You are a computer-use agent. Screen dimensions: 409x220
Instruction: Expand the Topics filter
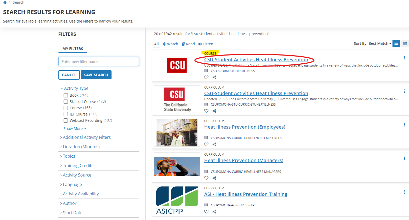point(68,156)
